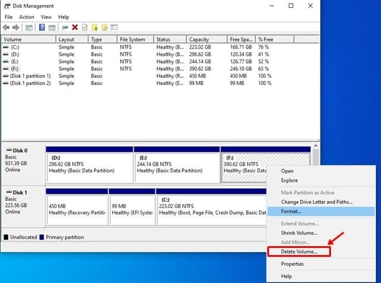Click the Forward arrow toolbar icon
This screenshot has width=381, height=283.
click(16, 27)
